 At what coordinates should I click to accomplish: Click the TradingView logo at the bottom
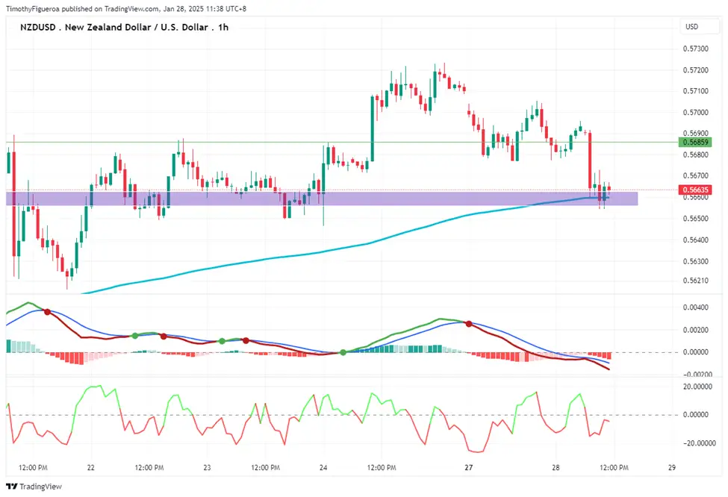pyautogui.click(x=34, y=487)
